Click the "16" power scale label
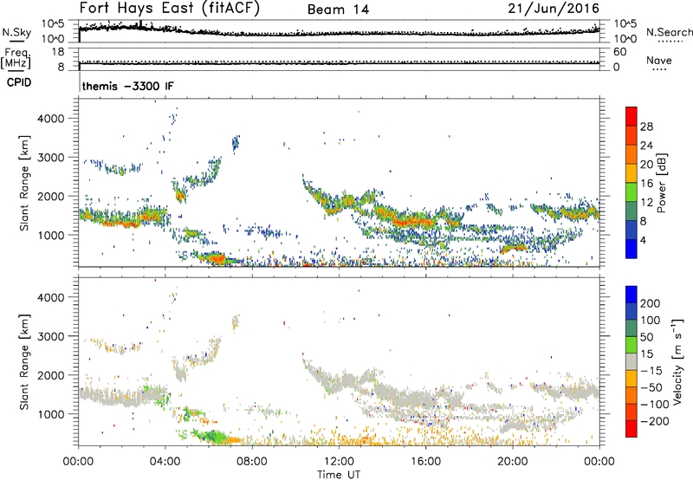Viewport: 693px width, 480px height. (x=646, y=184)
